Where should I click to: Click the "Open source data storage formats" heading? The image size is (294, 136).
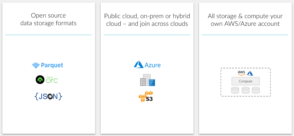pyautogui.click(x=48, y=19)
